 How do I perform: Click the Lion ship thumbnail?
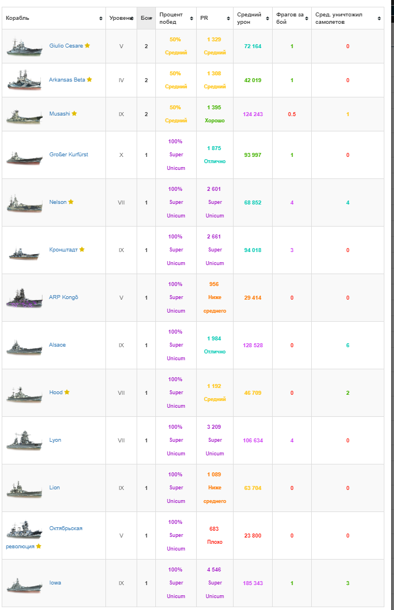[24, 489]
